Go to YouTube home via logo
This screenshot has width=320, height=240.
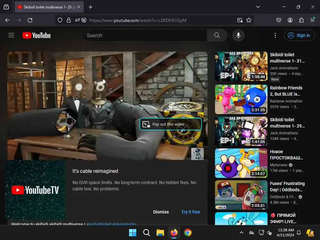click(x=37, y=35)
